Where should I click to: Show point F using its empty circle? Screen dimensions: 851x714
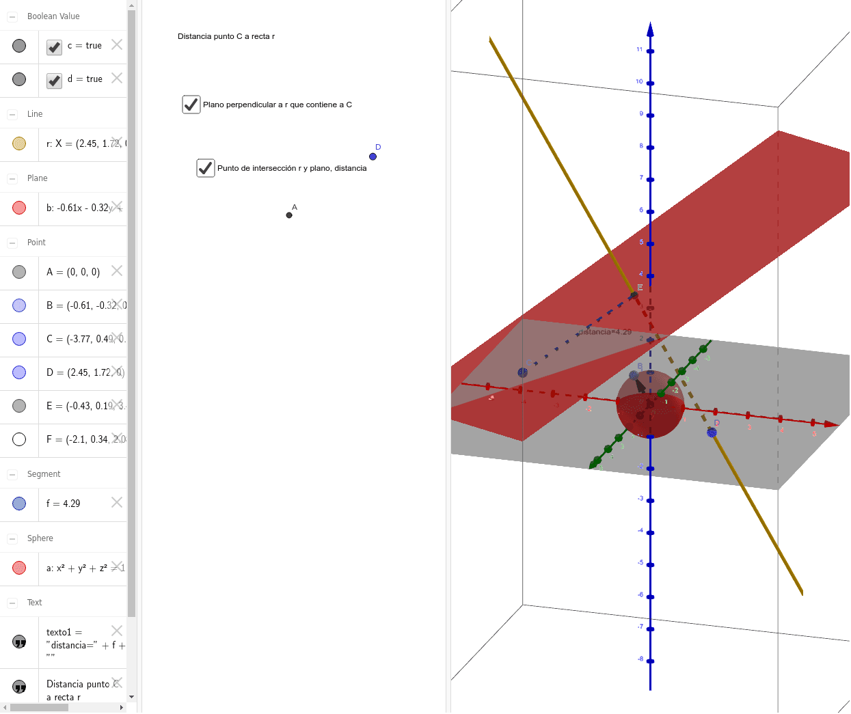19,439
